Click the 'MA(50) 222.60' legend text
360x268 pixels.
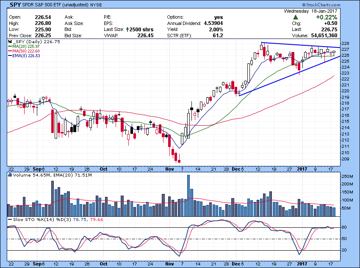(26, 51)
